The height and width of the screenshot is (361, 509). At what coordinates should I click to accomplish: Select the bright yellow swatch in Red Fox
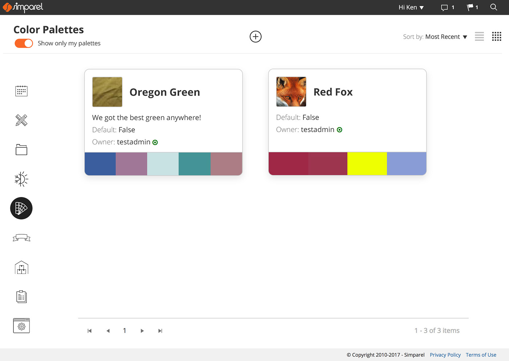coord(367,164)
